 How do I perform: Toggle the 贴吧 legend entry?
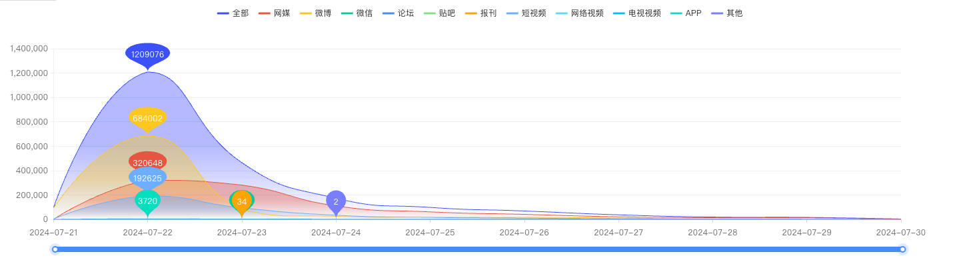439,13
